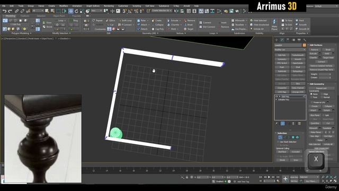Click the Undo arrow icon
Image resolution: width=339 pixels, height=191 pixels.
pyautogui.click(x=4, y=11)
